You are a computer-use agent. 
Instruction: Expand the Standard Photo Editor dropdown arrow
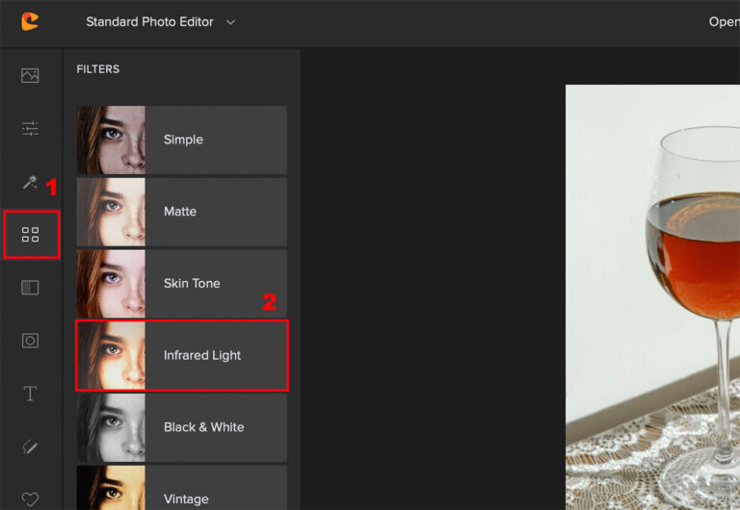[x=230, y=22]
